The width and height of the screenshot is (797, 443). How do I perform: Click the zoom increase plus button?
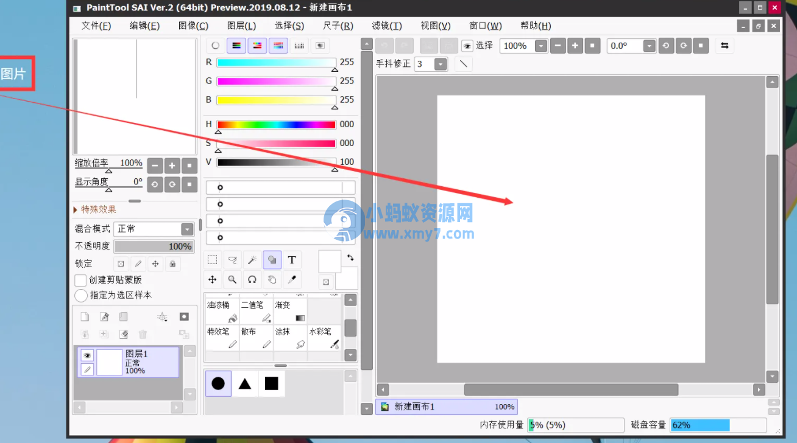point(172,165)
